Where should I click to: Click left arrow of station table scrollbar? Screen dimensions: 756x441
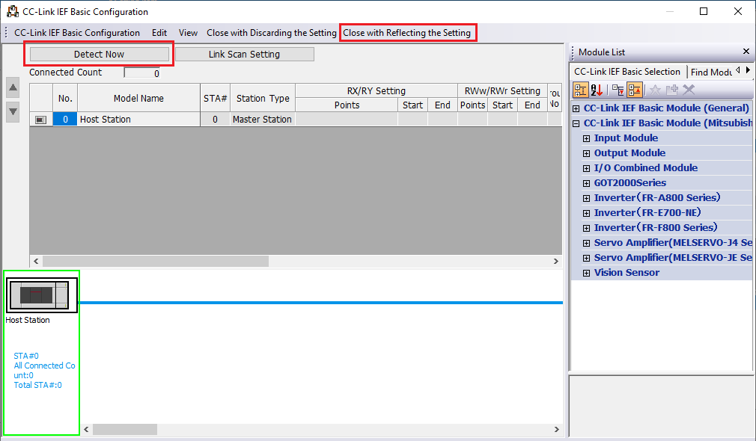click(x=36, y=261)
